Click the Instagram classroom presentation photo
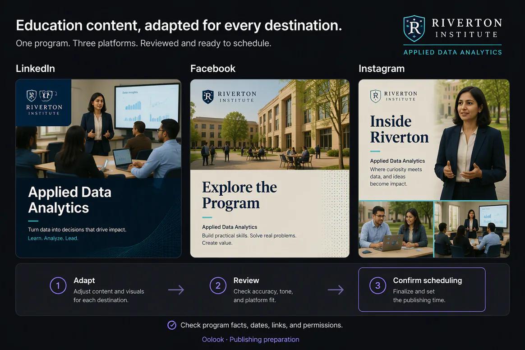525x350 pixels. click(x=472, y=230)
